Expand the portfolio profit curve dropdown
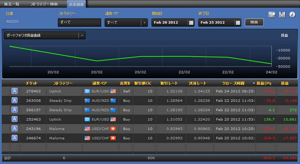The width and height of the screenshot is (300, 164). point(82,35)
